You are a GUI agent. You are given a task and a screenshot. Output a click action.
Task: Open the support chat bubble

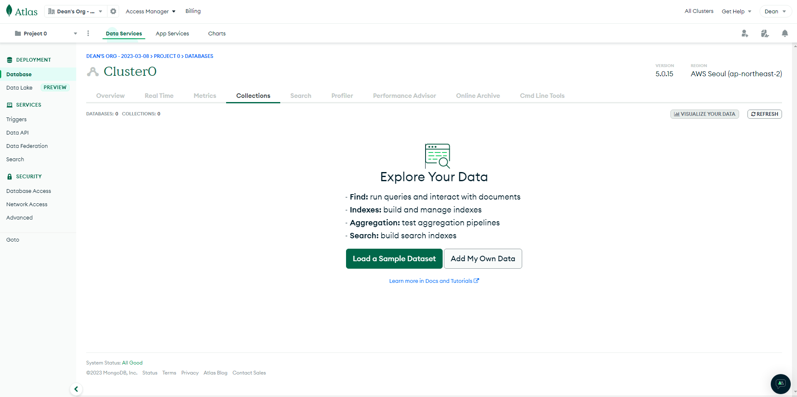781,384
